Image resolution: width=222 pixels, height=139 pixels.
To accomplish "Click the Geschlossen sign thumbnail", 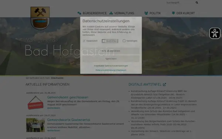I will click(x=36, y=103).
